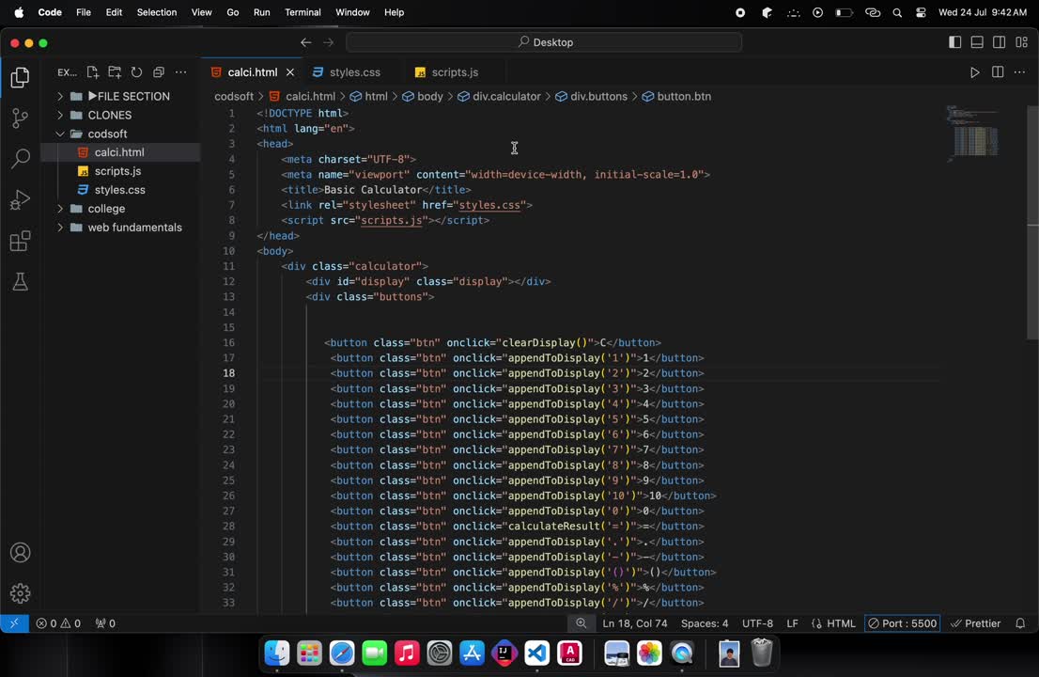Open the Testing flask view
This screenshot has width=1039, height=677.
[x=20, y=282]
